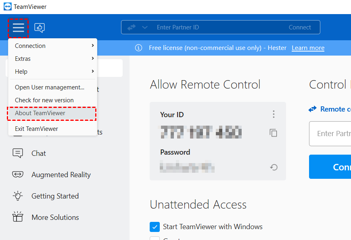The width and height of the screenshot is (351, 240).
Task: Open the feedback thumbs-up icon
Action: coord(40,27)
